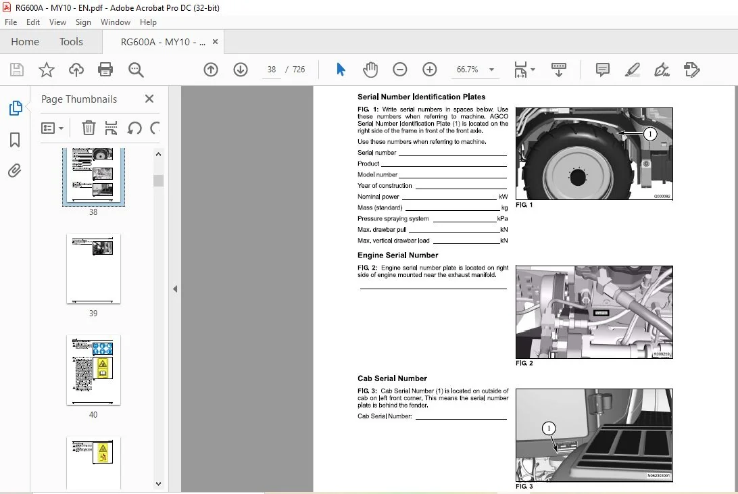738x494 pixels.
Task: Click the FIG. 1 tire image
Action: [594, 154]
